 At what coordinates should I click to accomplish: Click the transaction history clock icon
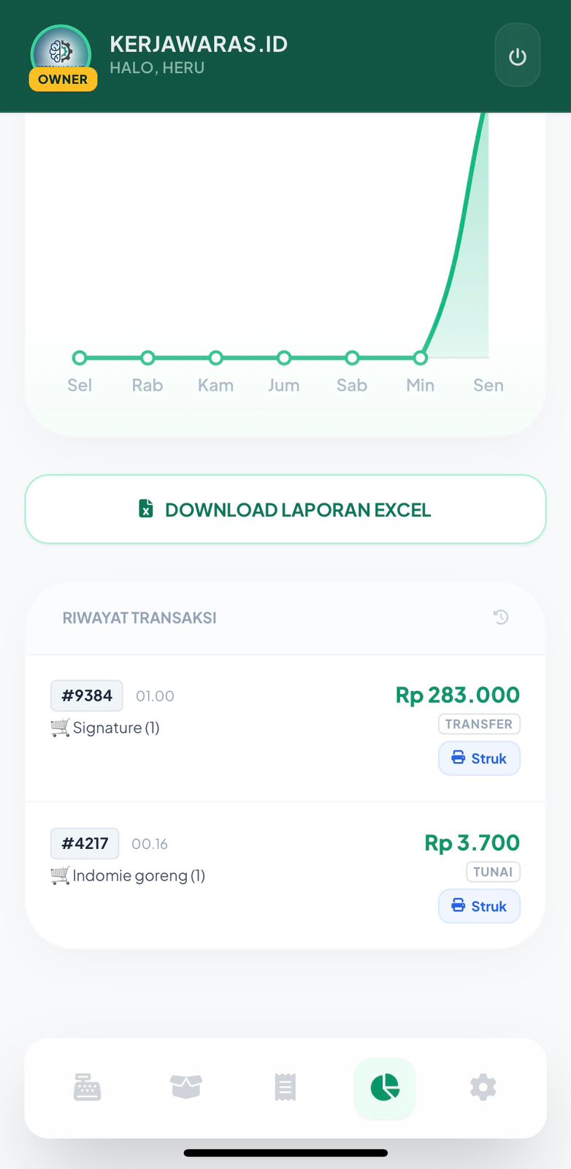tap(501, 617)
